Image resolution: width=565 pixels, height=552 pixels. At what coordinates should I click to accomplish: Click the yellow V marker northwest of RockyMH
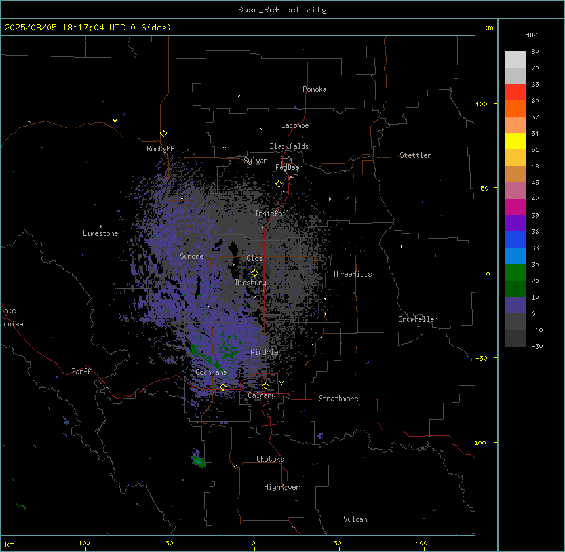(115, 121)
